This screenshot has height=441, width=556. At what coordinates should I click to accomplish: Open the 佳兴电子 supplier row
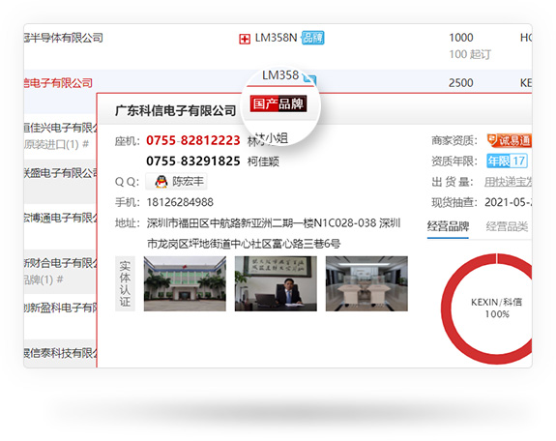60,128
